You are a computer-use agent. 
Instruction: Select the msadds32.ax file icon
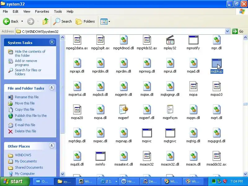point(216,156)
